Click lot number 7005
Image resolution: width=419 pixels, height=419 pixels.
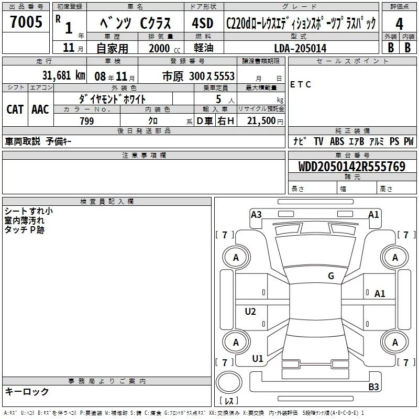point(26,23)
